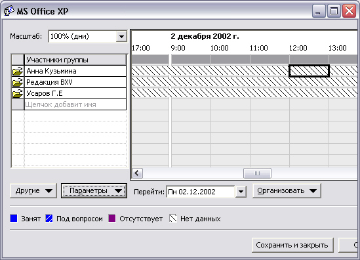Screen dimensions: 360x260
Task: Open the Перейти date picker arrow
Action: [x=241, y=192]
